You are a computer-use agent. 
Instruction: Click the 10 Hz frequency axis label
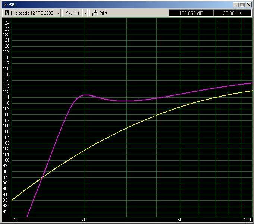point(16,220)
